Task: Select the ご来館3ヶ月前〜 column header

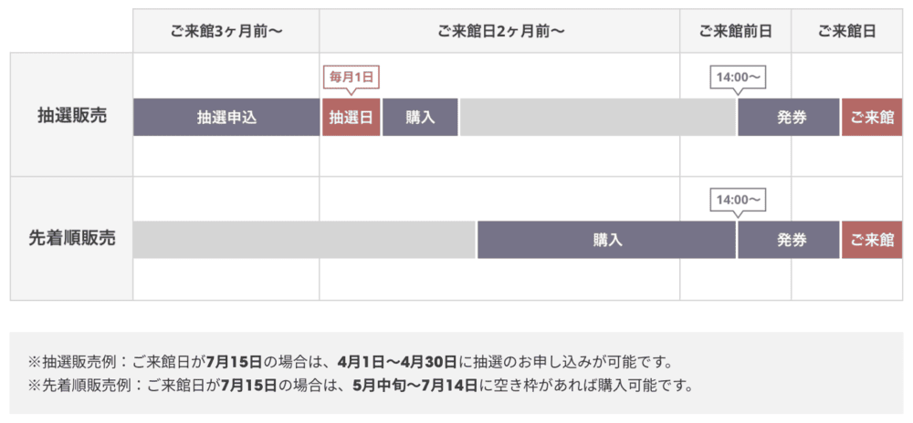Action: (x=226, y=31)
